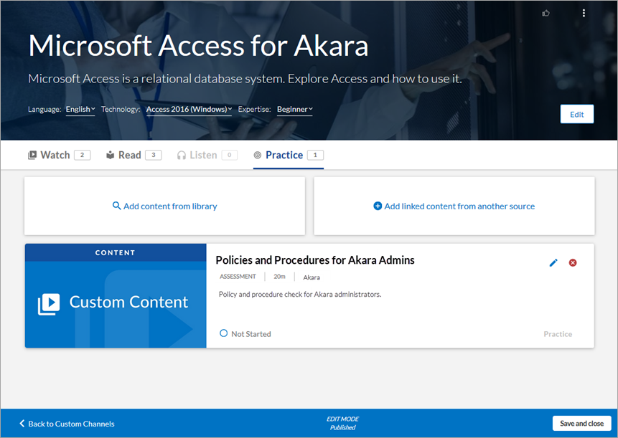Open the Access 2016 (Windows) technology dropdown
618x438 pixels.
coord(189,110)
